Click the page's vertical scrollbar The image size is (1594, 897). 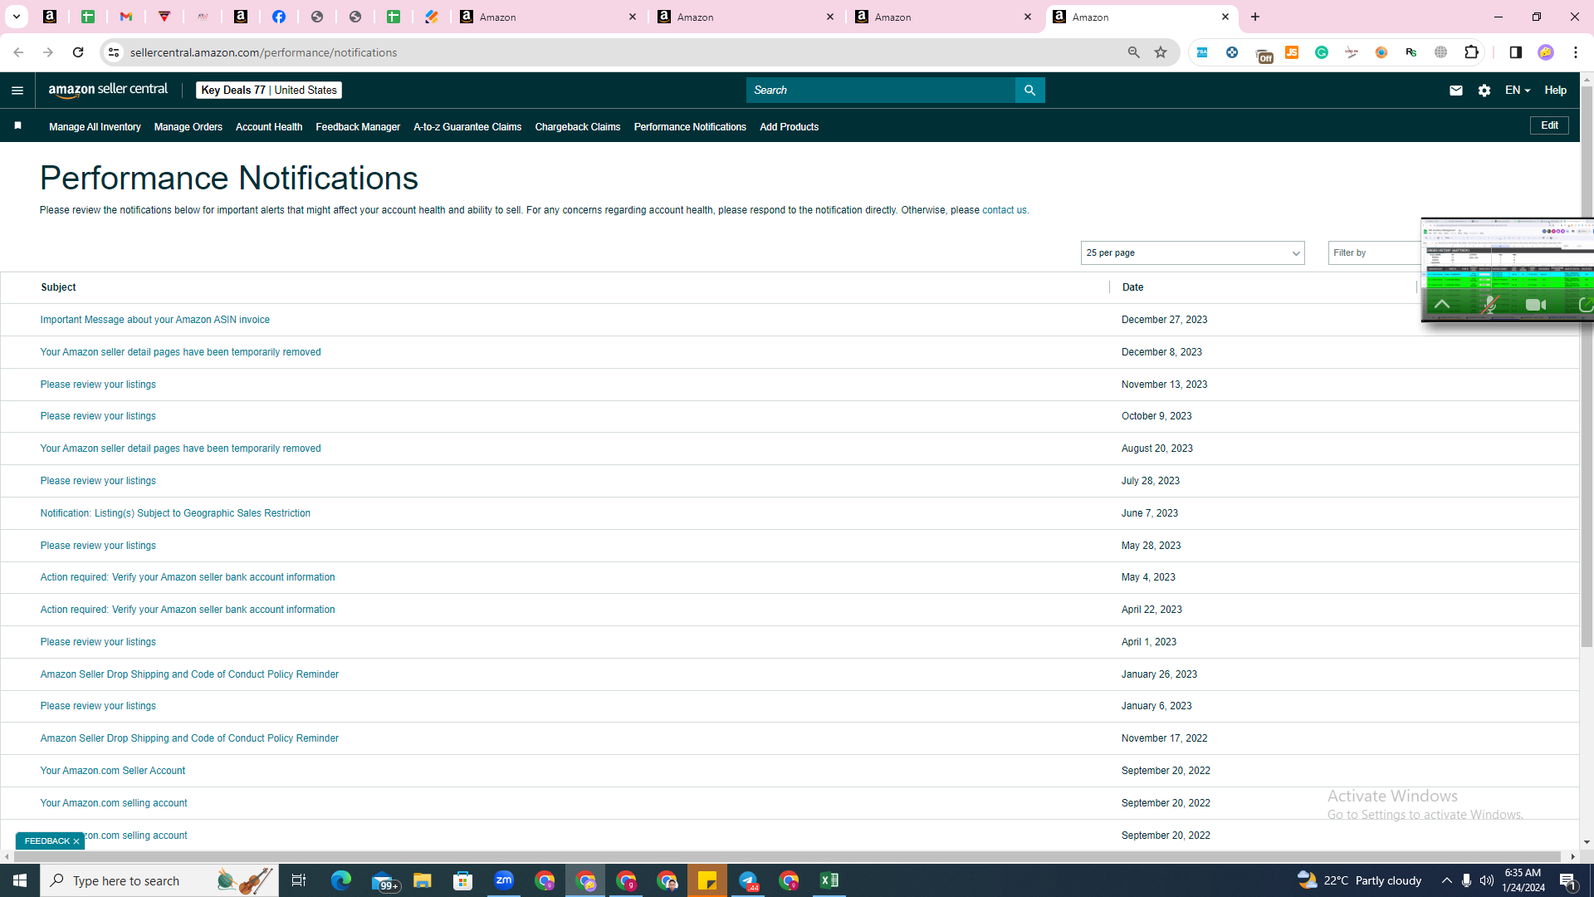click(1587, 365)
